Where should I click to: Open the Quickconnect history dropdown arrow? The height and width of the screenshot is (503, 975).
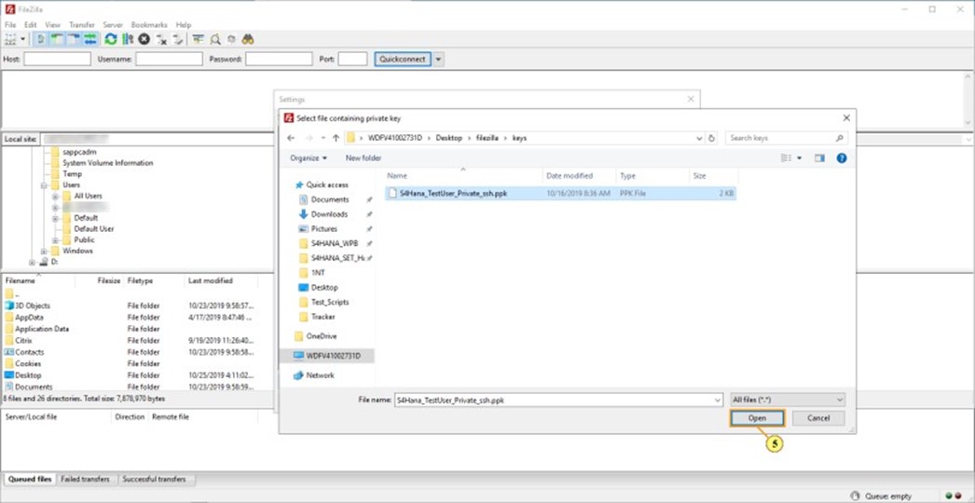tap(438, 59)
